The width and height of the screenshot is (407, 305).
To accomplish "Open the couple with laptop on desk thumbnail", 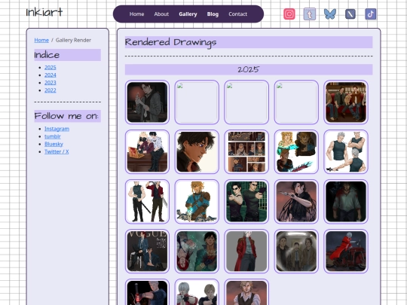I will coord(147,151).
